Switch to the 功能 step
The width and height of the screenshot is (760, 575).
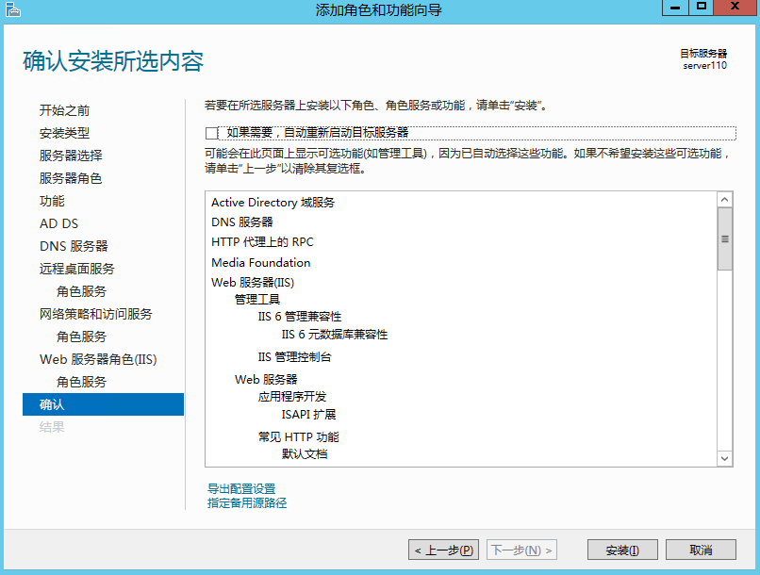(x=52, y=201)
